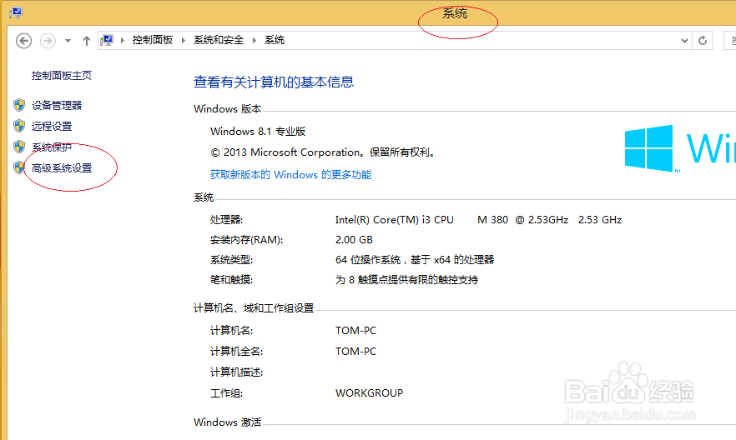736x440 pixels.
Task: Click the 笔和触摸: label
Action: coord(231,280)
